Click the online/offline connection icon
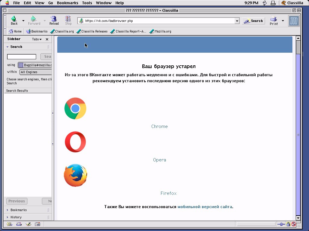 [x=281, y=224]
